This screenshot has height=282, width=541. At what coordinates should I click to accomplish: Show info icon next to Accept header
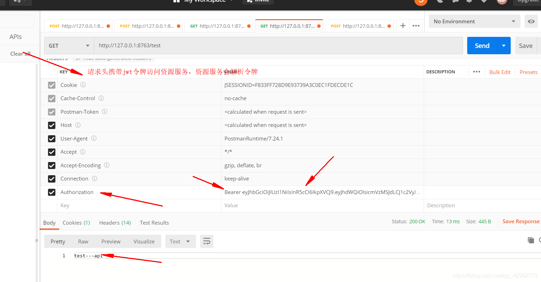(83, 152)
